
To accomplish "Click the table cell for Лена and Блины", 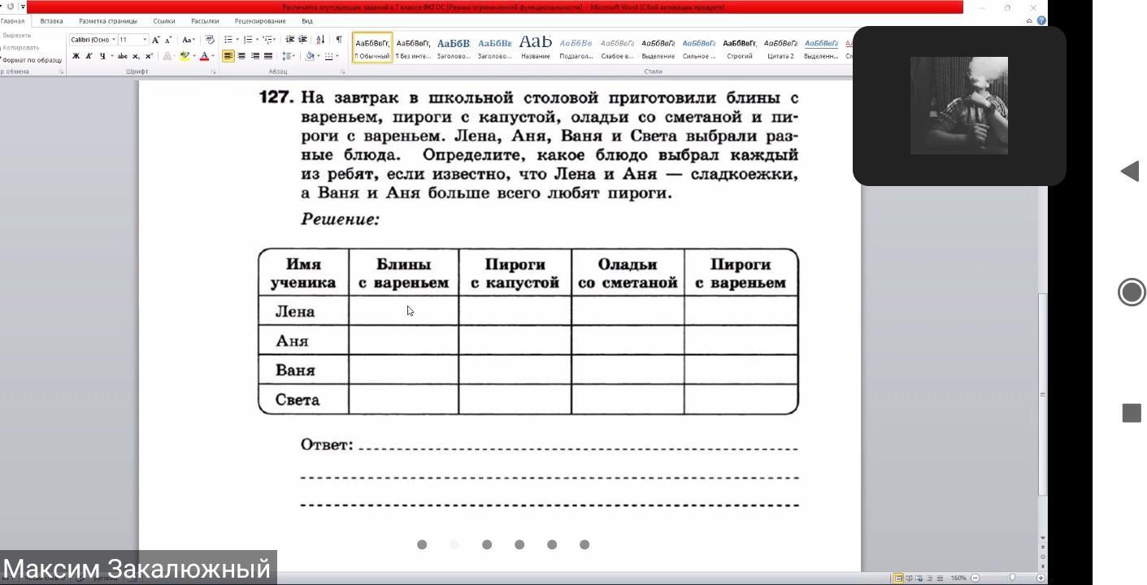I will 403,310.
